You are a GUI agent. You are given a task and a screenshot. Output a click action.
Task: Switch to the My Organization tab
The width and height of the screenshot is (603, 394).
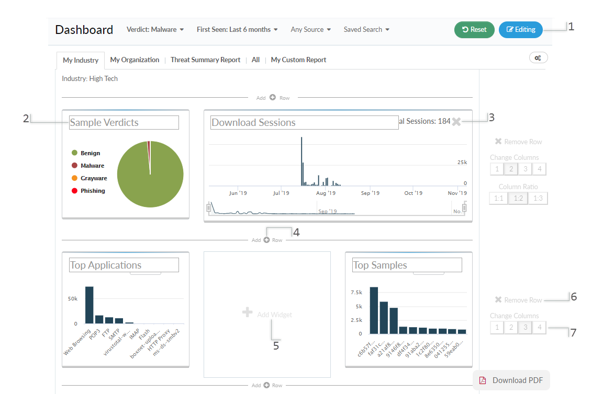pos(135,60)
